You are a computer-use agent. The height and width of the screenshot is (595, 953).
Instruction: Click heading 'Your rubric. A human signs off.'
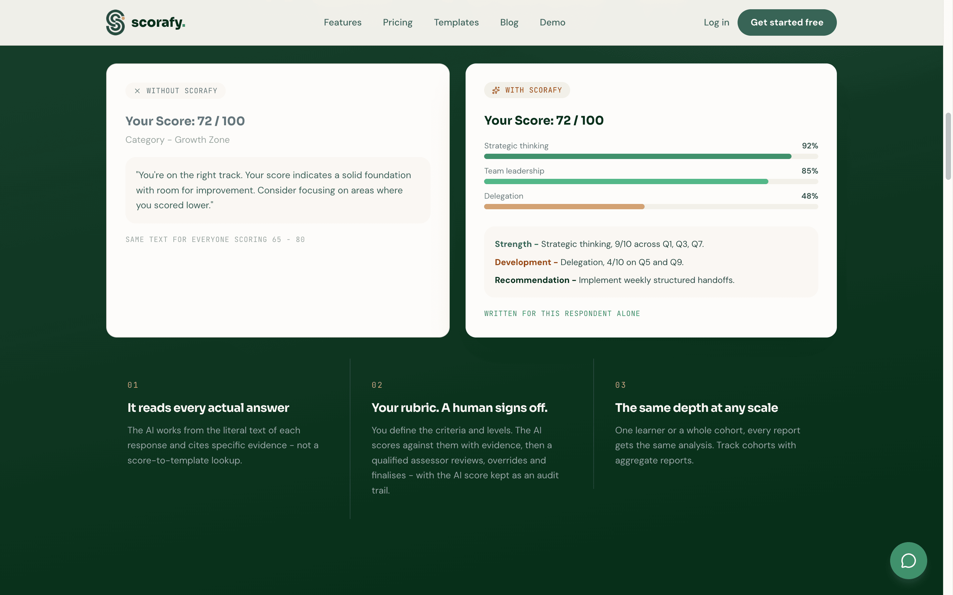tap(459, 408)
